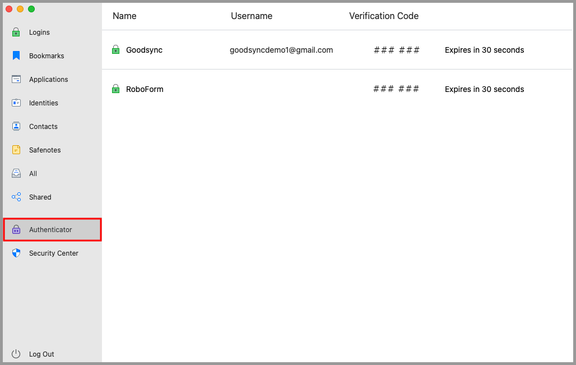576x365 pixels.
Task: Click Goodsync's 'Expires in 30 seconds' text
Action: (x=485, y=50)
